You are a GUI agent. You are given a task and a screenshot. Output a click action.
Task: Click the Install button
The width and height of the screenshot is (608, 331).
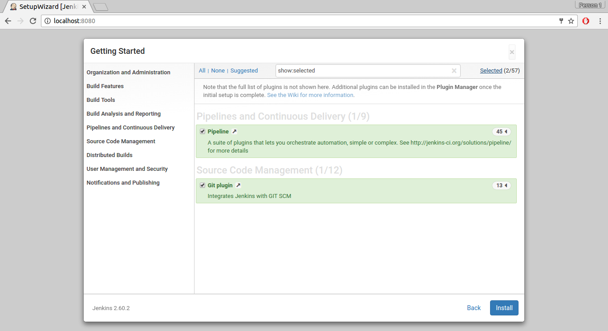504,308
